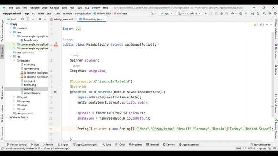
Task: Open Device Manager side tool window
Action: pyautogui.click(x=276, y=29)
